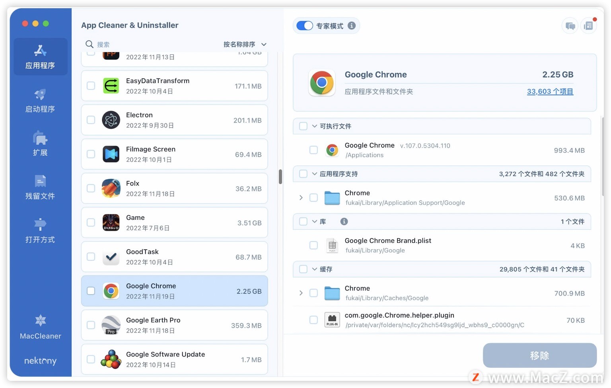Check the Electron app checkbox

pos(91,120)
